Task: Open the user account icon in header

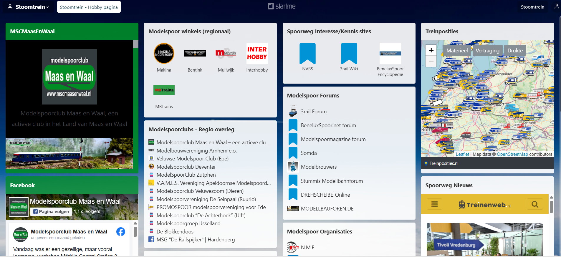Action: [557, 6]
